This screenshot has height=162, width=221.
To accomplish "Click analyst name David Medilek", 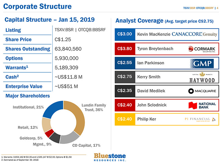I will pyautogui.click(x=151, y=91).
